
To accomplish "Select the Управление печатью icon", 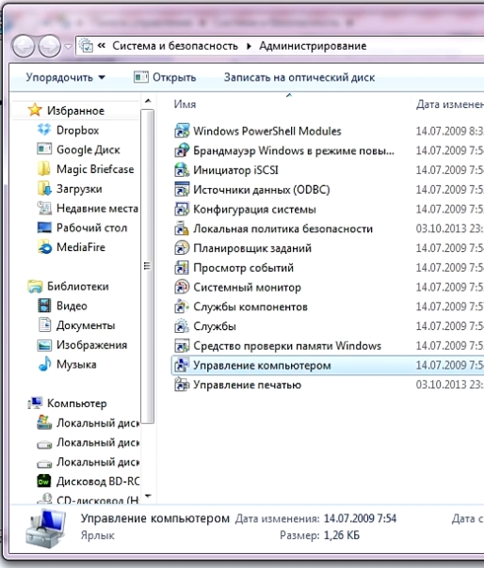I will coord(182,385).
